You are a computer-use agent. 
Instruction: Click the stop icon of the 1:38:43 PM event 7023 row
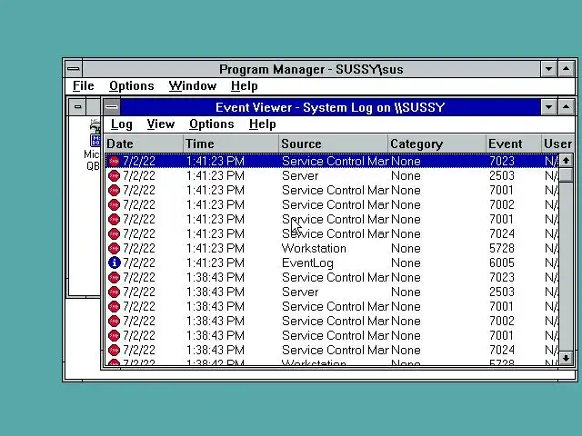click(x=114, y=277)
